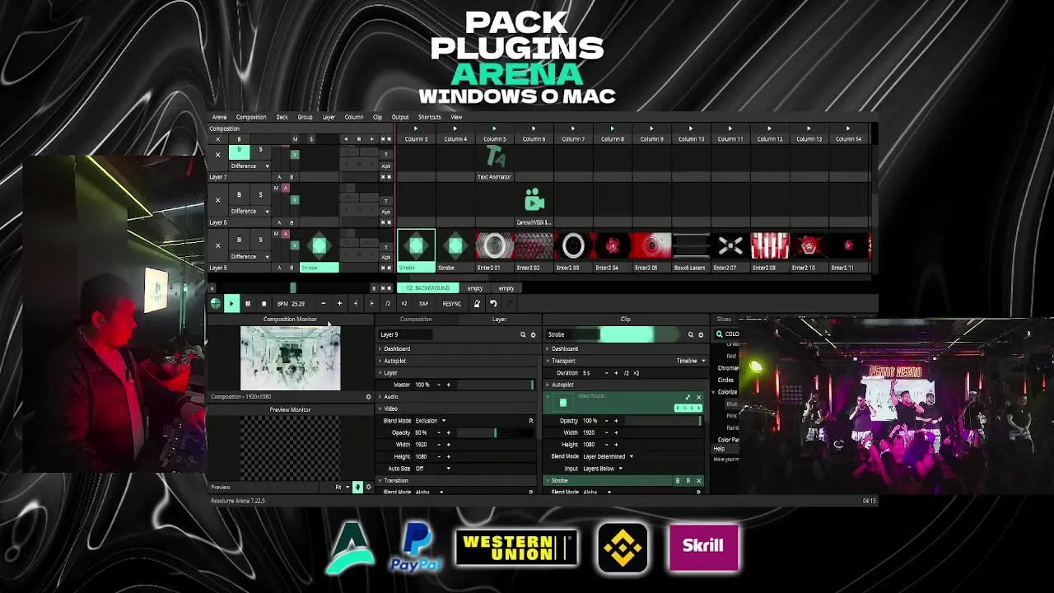Viewport: 1054px width, 593px height.
Task: Toggle Solo S on Layer 6
Action: pos(260,195)
